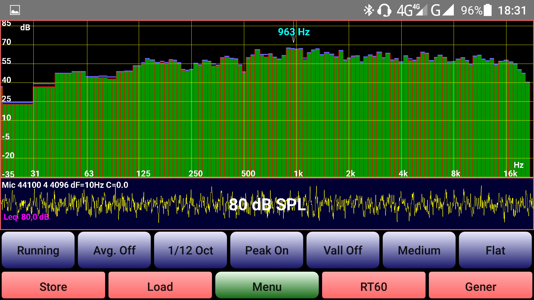
Task: Tap the 963 Hz peak frequency marker
Action: [x=294, y=32]
